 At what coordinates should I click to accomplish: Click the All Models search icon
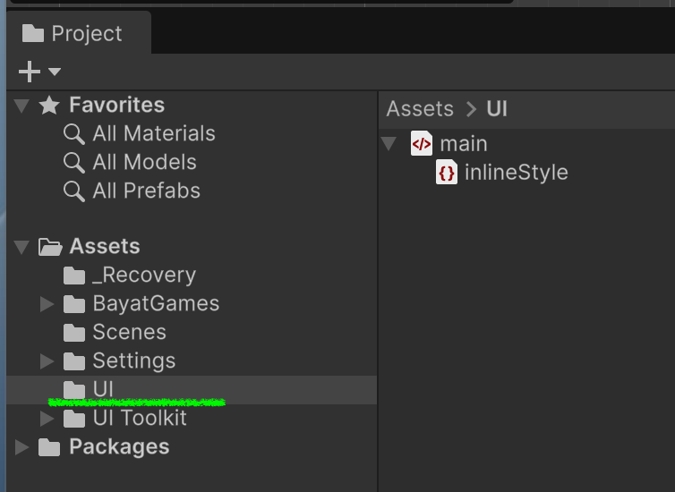[74, 163]
